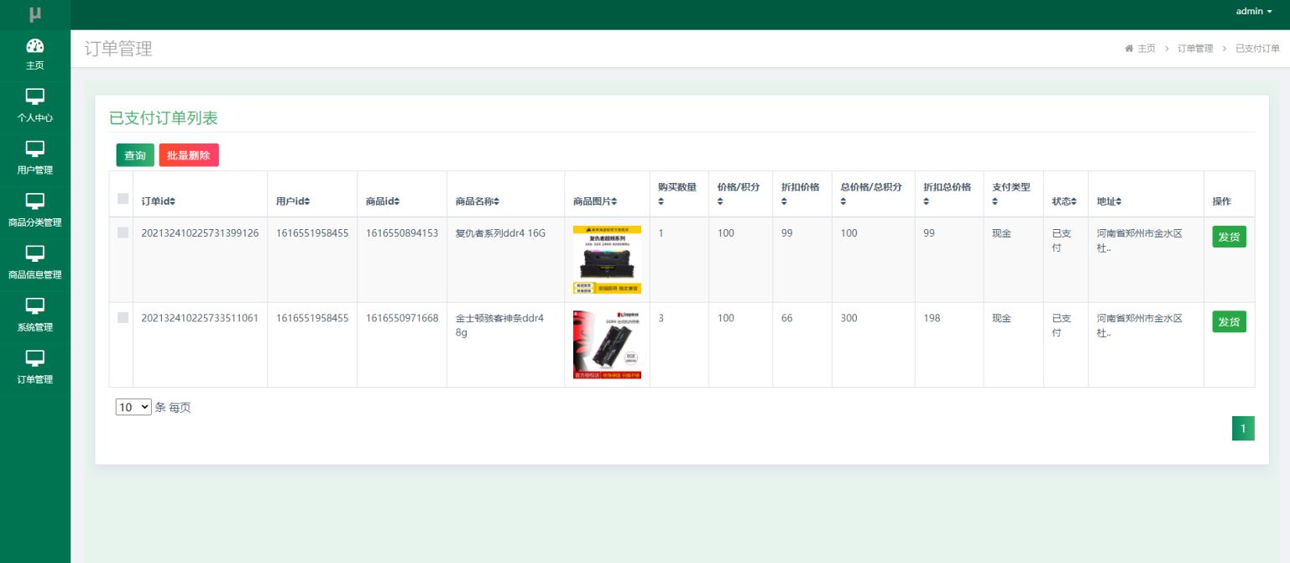Screen dimensions: 1290x563
Task: Sort table by 商品id column arrows
Action: 397,201
